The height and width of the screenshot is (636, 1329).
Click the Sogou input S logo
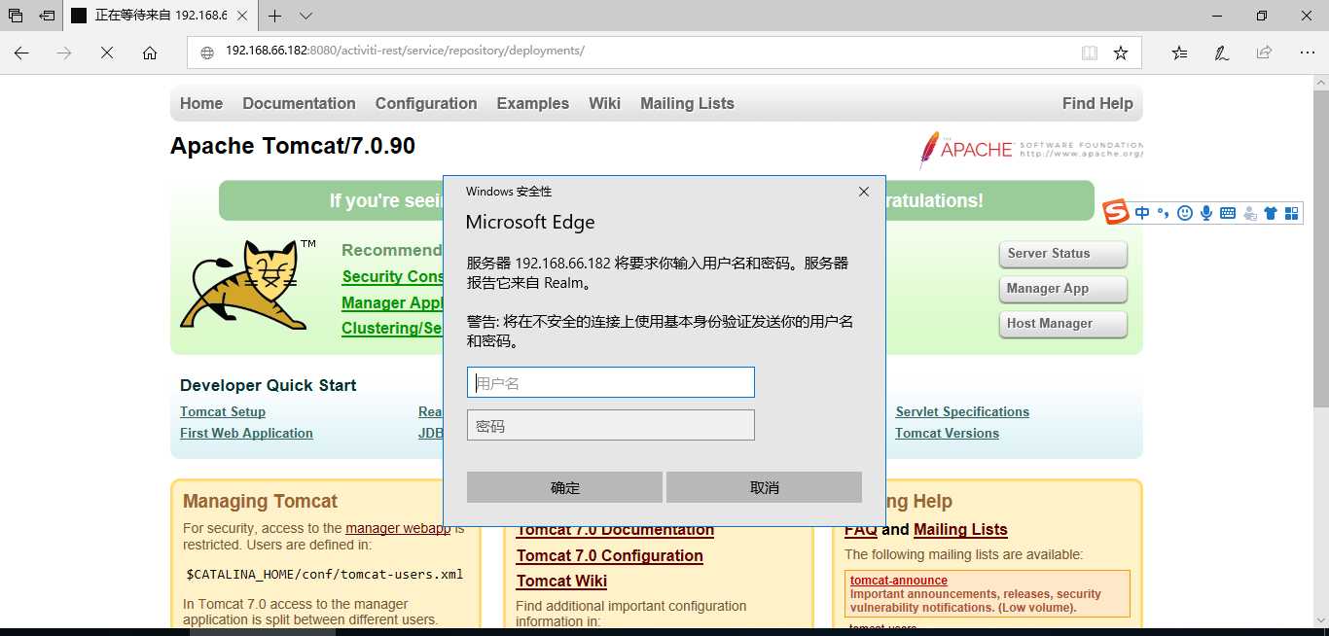1117,212
